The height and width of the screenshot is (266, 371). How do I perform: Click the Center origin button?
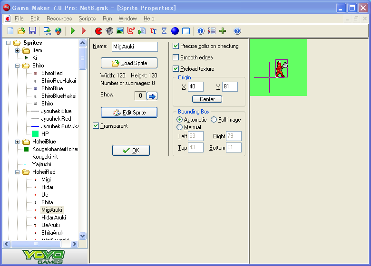point(207,99)
